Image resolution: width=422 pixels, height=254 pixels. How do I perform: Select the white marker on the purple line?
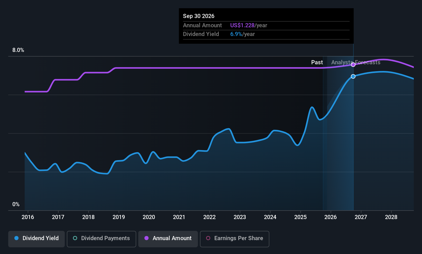point(353,65)
